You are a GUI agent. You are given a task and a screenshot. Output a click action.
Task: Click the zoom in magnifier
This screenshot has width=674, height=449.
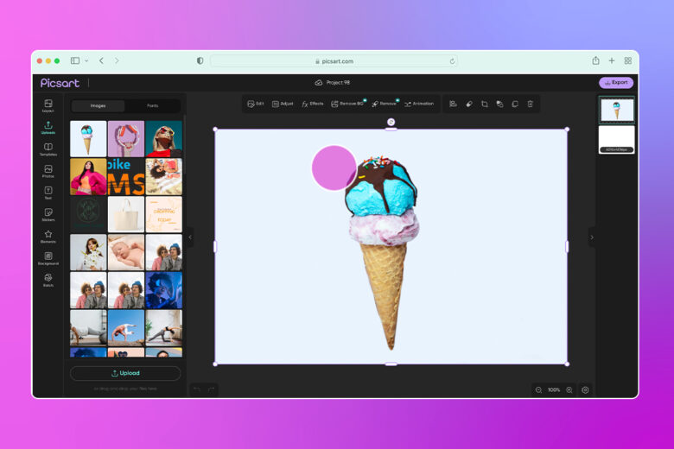(569, 390)
